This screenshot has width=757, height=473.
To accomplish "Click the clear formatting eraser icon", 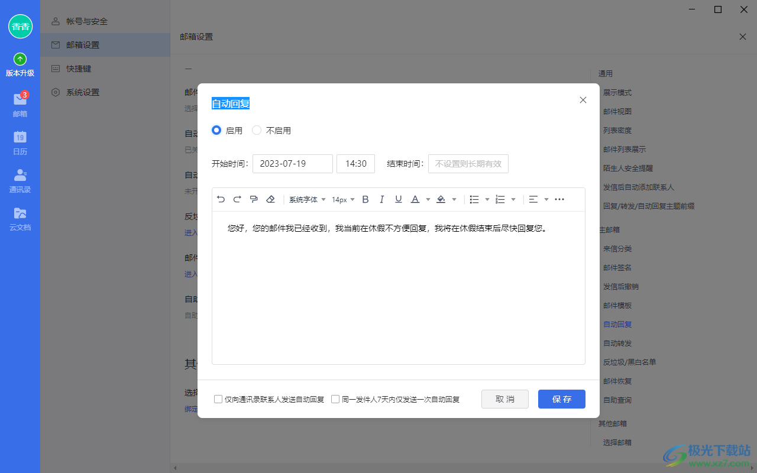I will (x=270, y=199).
